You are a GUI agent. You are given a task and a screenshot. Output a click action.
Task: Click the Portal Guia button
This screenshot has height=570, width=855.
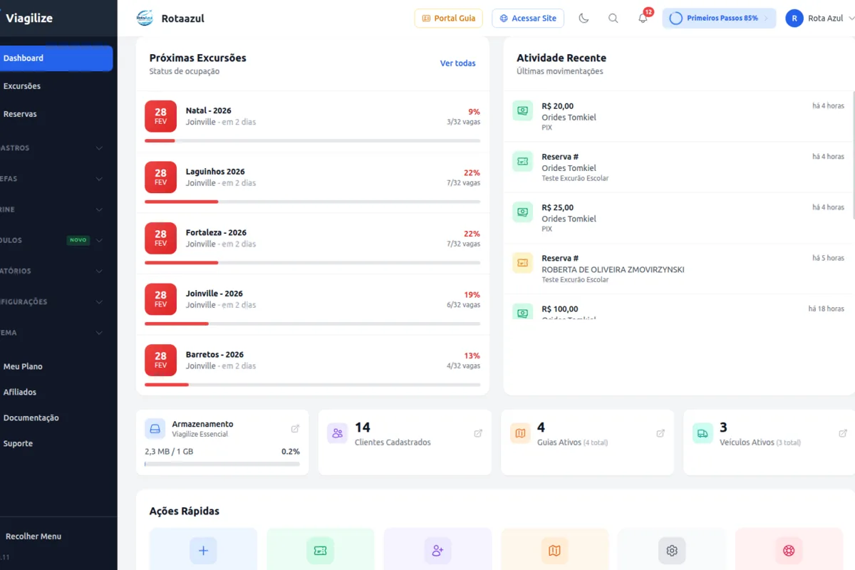[x=449, y=19]
